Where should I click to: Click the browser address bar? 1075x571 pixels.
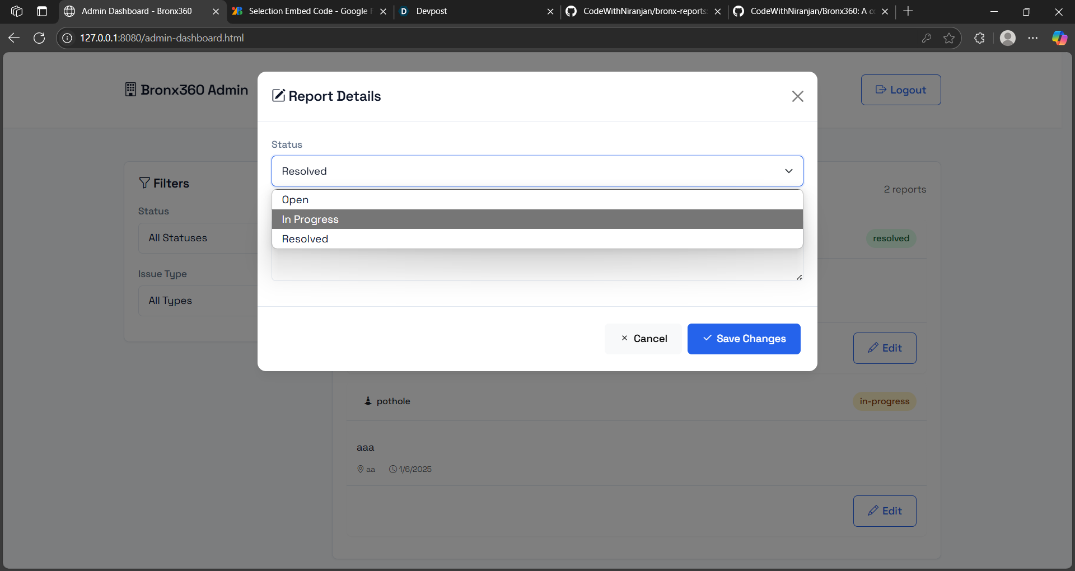pos(493,38)
